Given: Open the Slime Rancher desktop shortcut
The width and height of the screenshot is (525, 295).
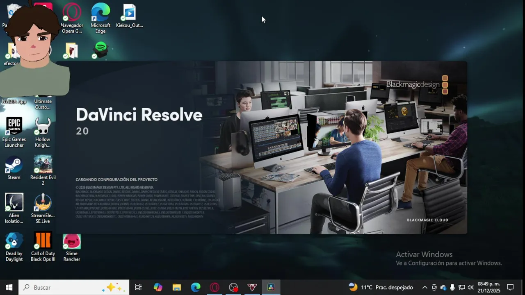Looking at the screenshot, I should tap(72, 247).
